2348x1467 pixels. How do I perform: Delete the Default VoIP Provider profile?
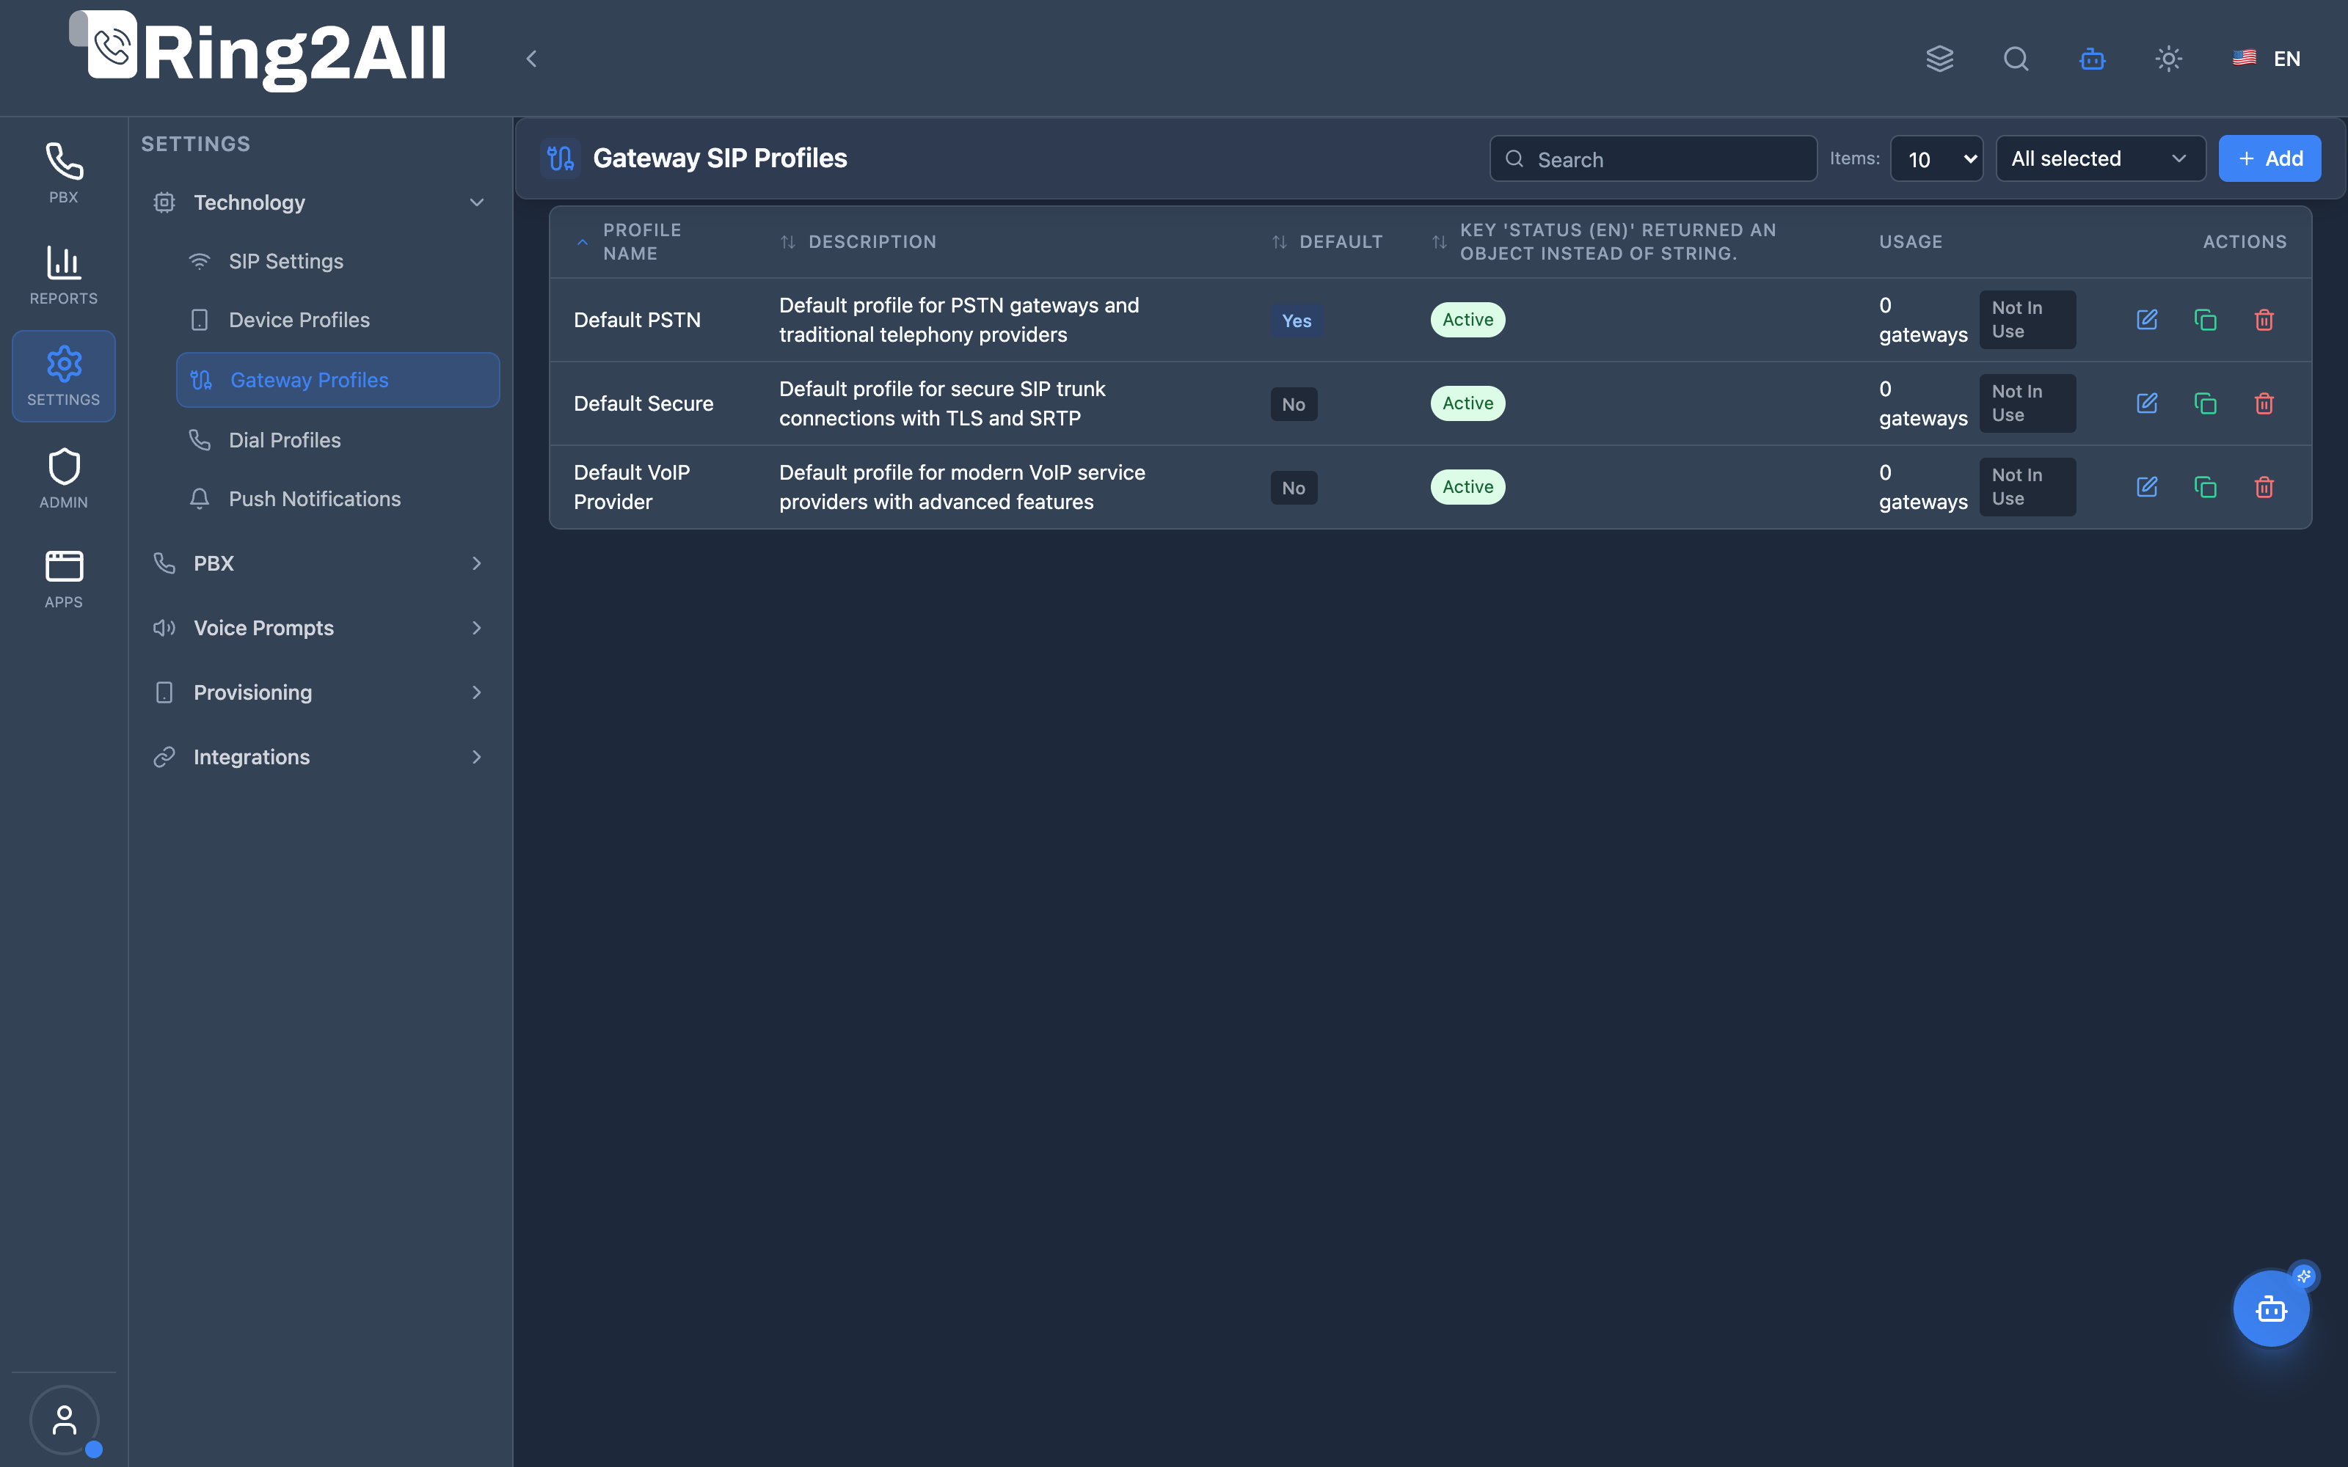pos(2264,487)
